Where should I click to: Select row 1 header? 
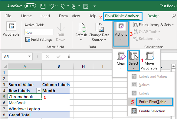pyautogui.click(x=4, y=72)
